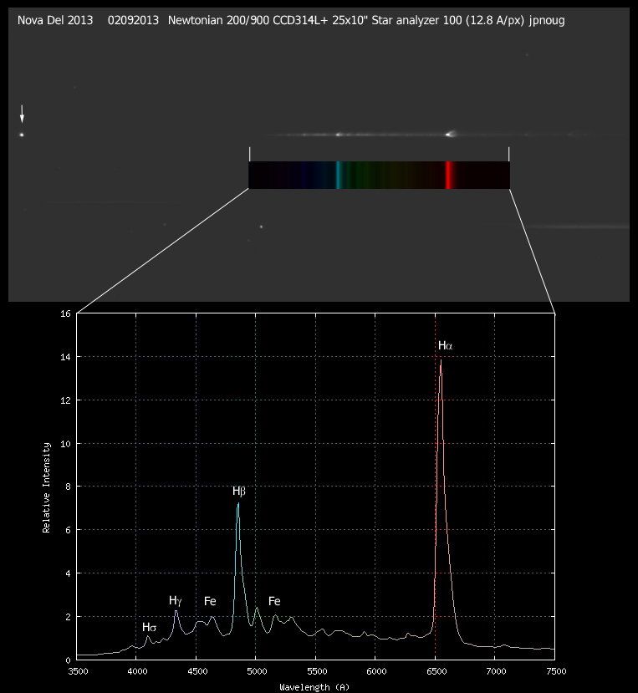638x693 pixels.
Task: Click the top of the H-beta peak curve
Action: click(238, 504)
